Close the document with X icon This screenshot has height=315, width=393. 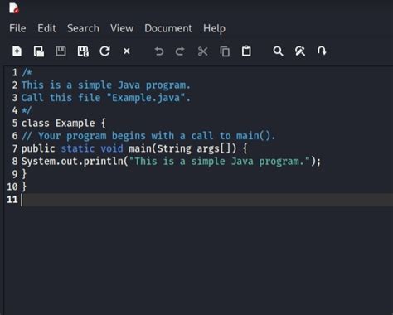click(x=127, y=51)
